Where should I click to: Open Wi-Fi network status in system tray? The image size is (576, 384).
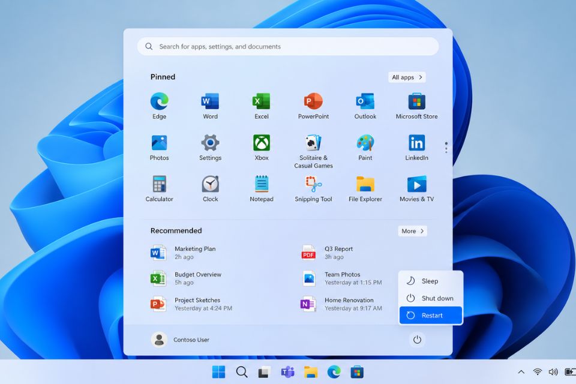tap(538, 372)
